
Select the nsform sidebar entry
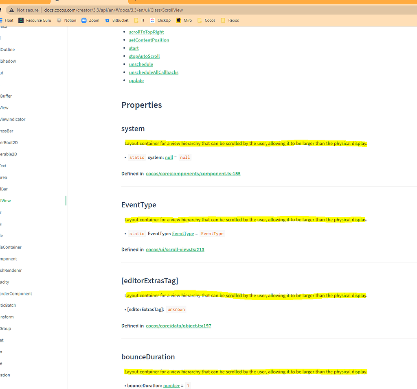pos(7,317)
